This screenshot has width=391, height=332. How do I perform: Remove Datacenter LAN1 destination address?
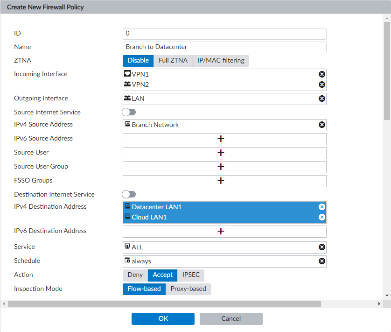(x=321, y=206)
